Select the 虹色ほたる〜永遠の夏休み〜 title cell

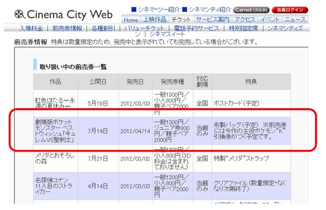click(55, 103)
